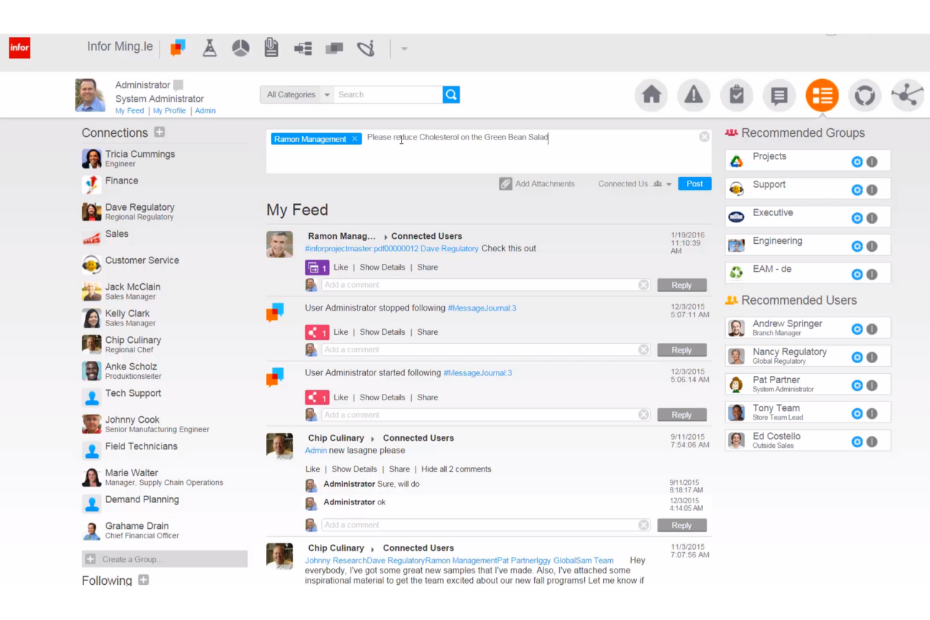
Task: Connect with Ed Costello using plus icon
Action: (x=857, y=442)
